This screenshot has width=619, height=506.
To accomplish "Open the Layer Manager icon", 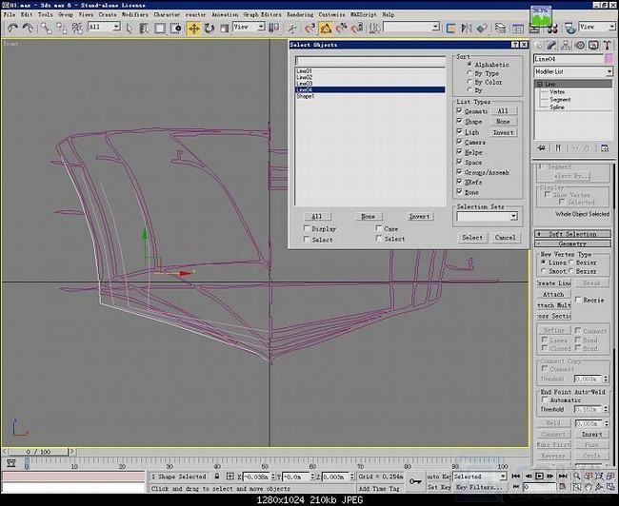I will [x=500, y=28].
